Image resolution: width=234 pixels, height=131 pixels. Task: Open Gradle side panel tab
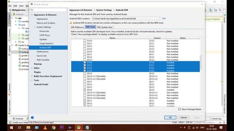tap(224, 19)
